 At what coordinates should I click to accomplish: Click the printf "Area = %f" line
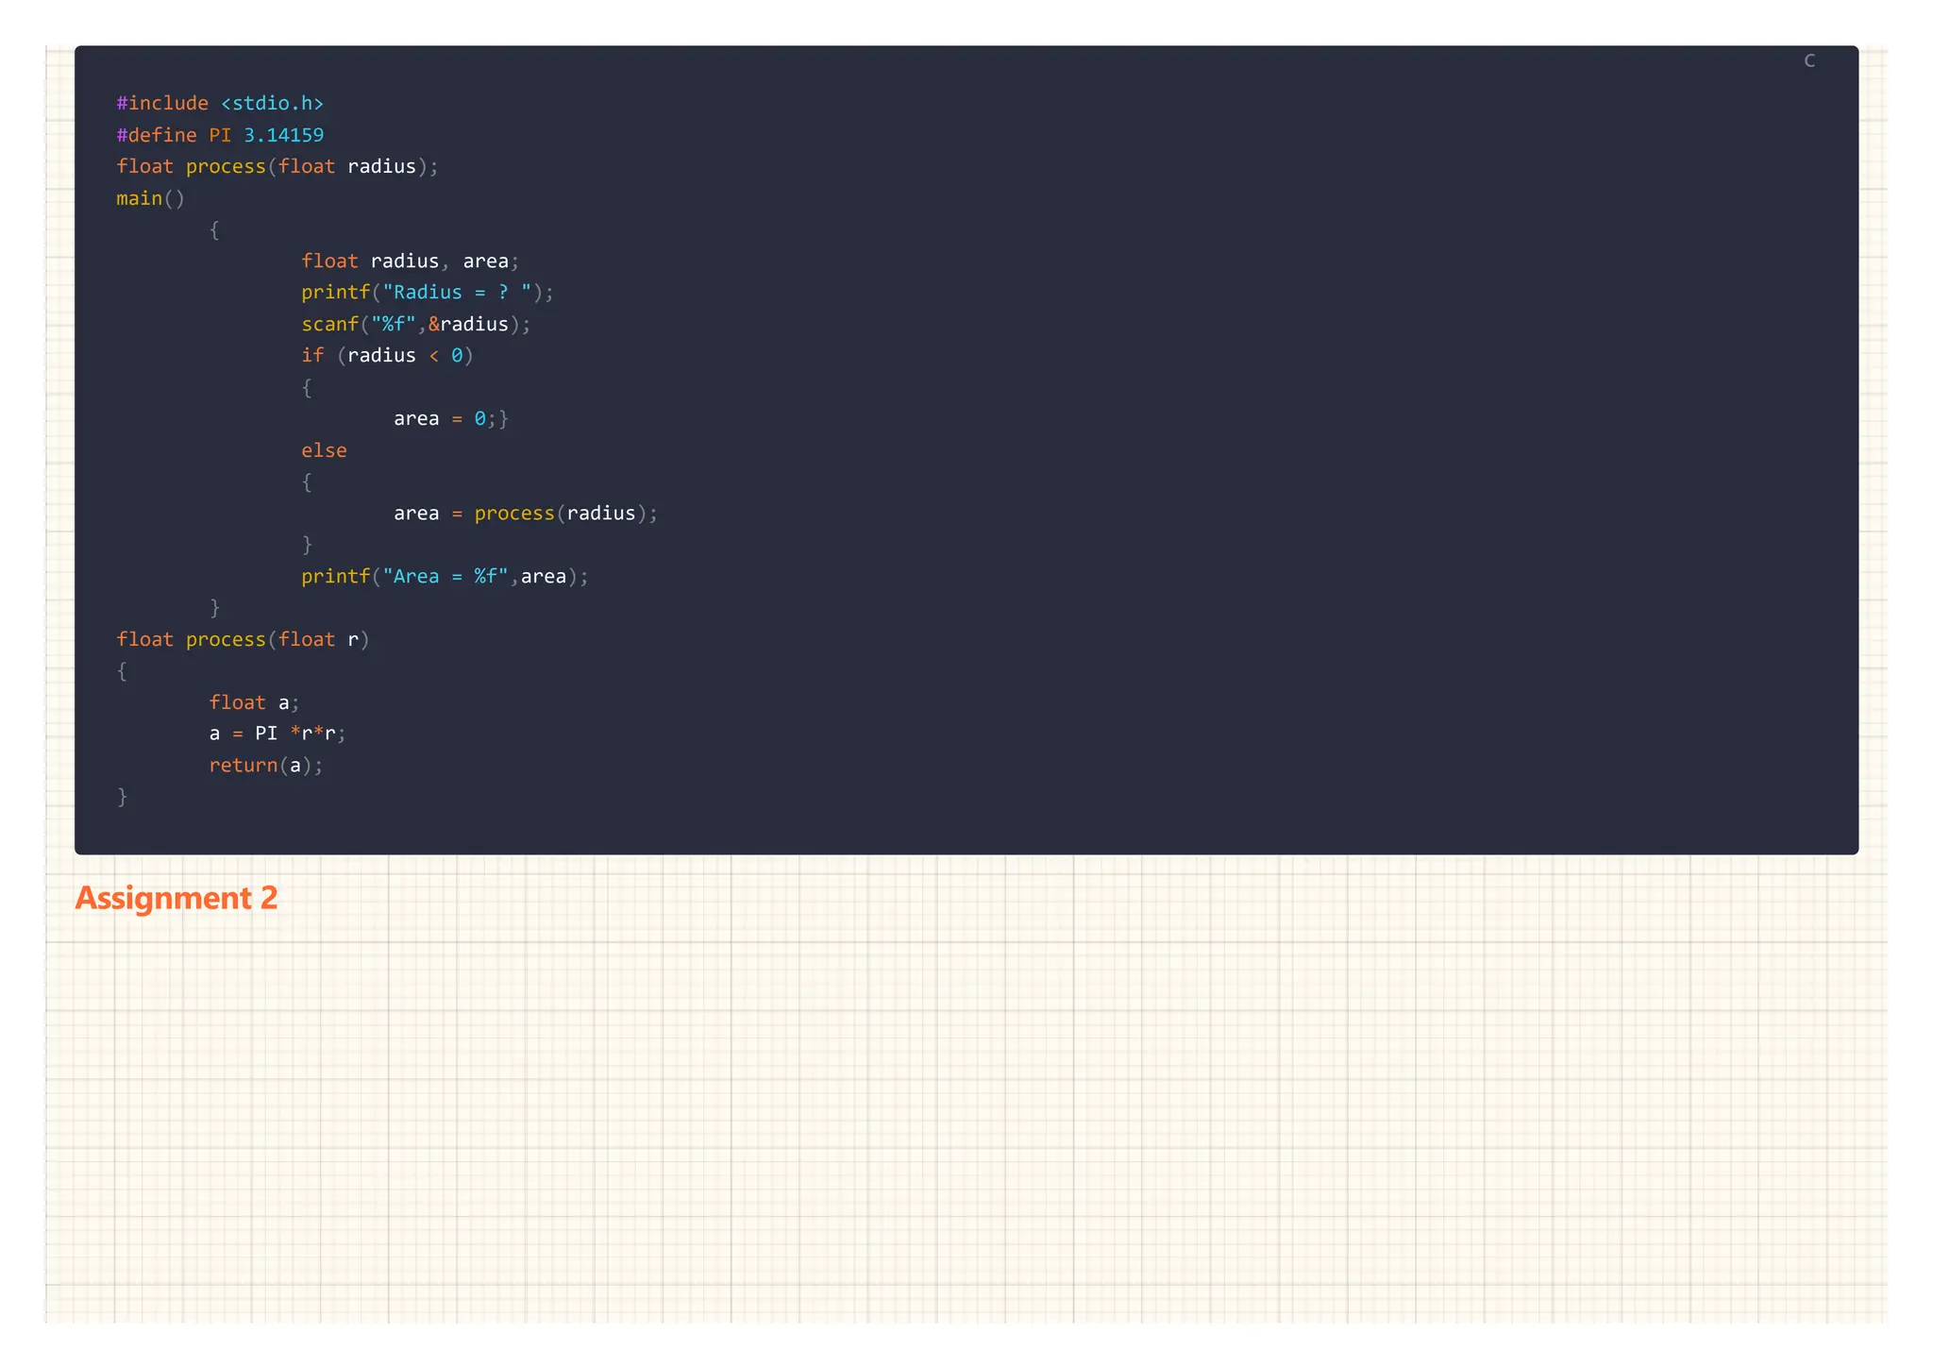(445, 577)
